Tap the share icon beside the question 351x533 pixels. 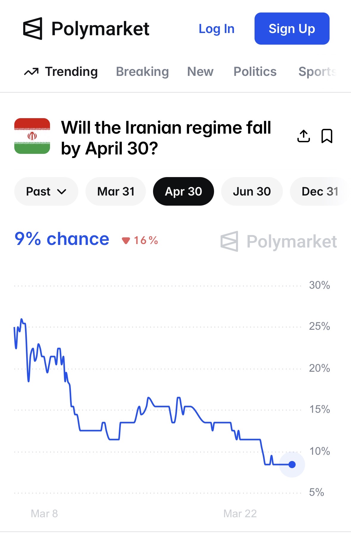[303, 136]
